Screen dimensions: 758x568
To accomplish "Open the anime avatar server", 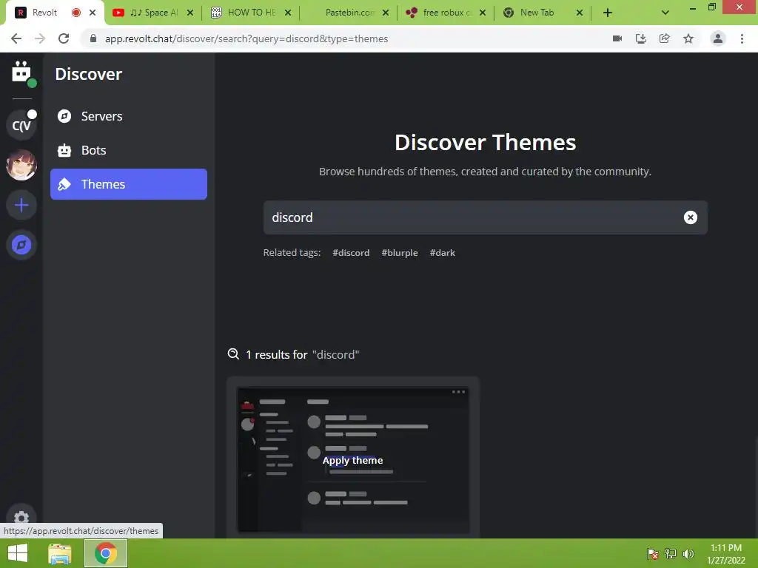I will [21, 165].
